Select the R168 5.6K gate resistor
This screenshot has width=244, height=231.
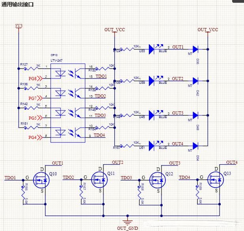coord(139,192)
